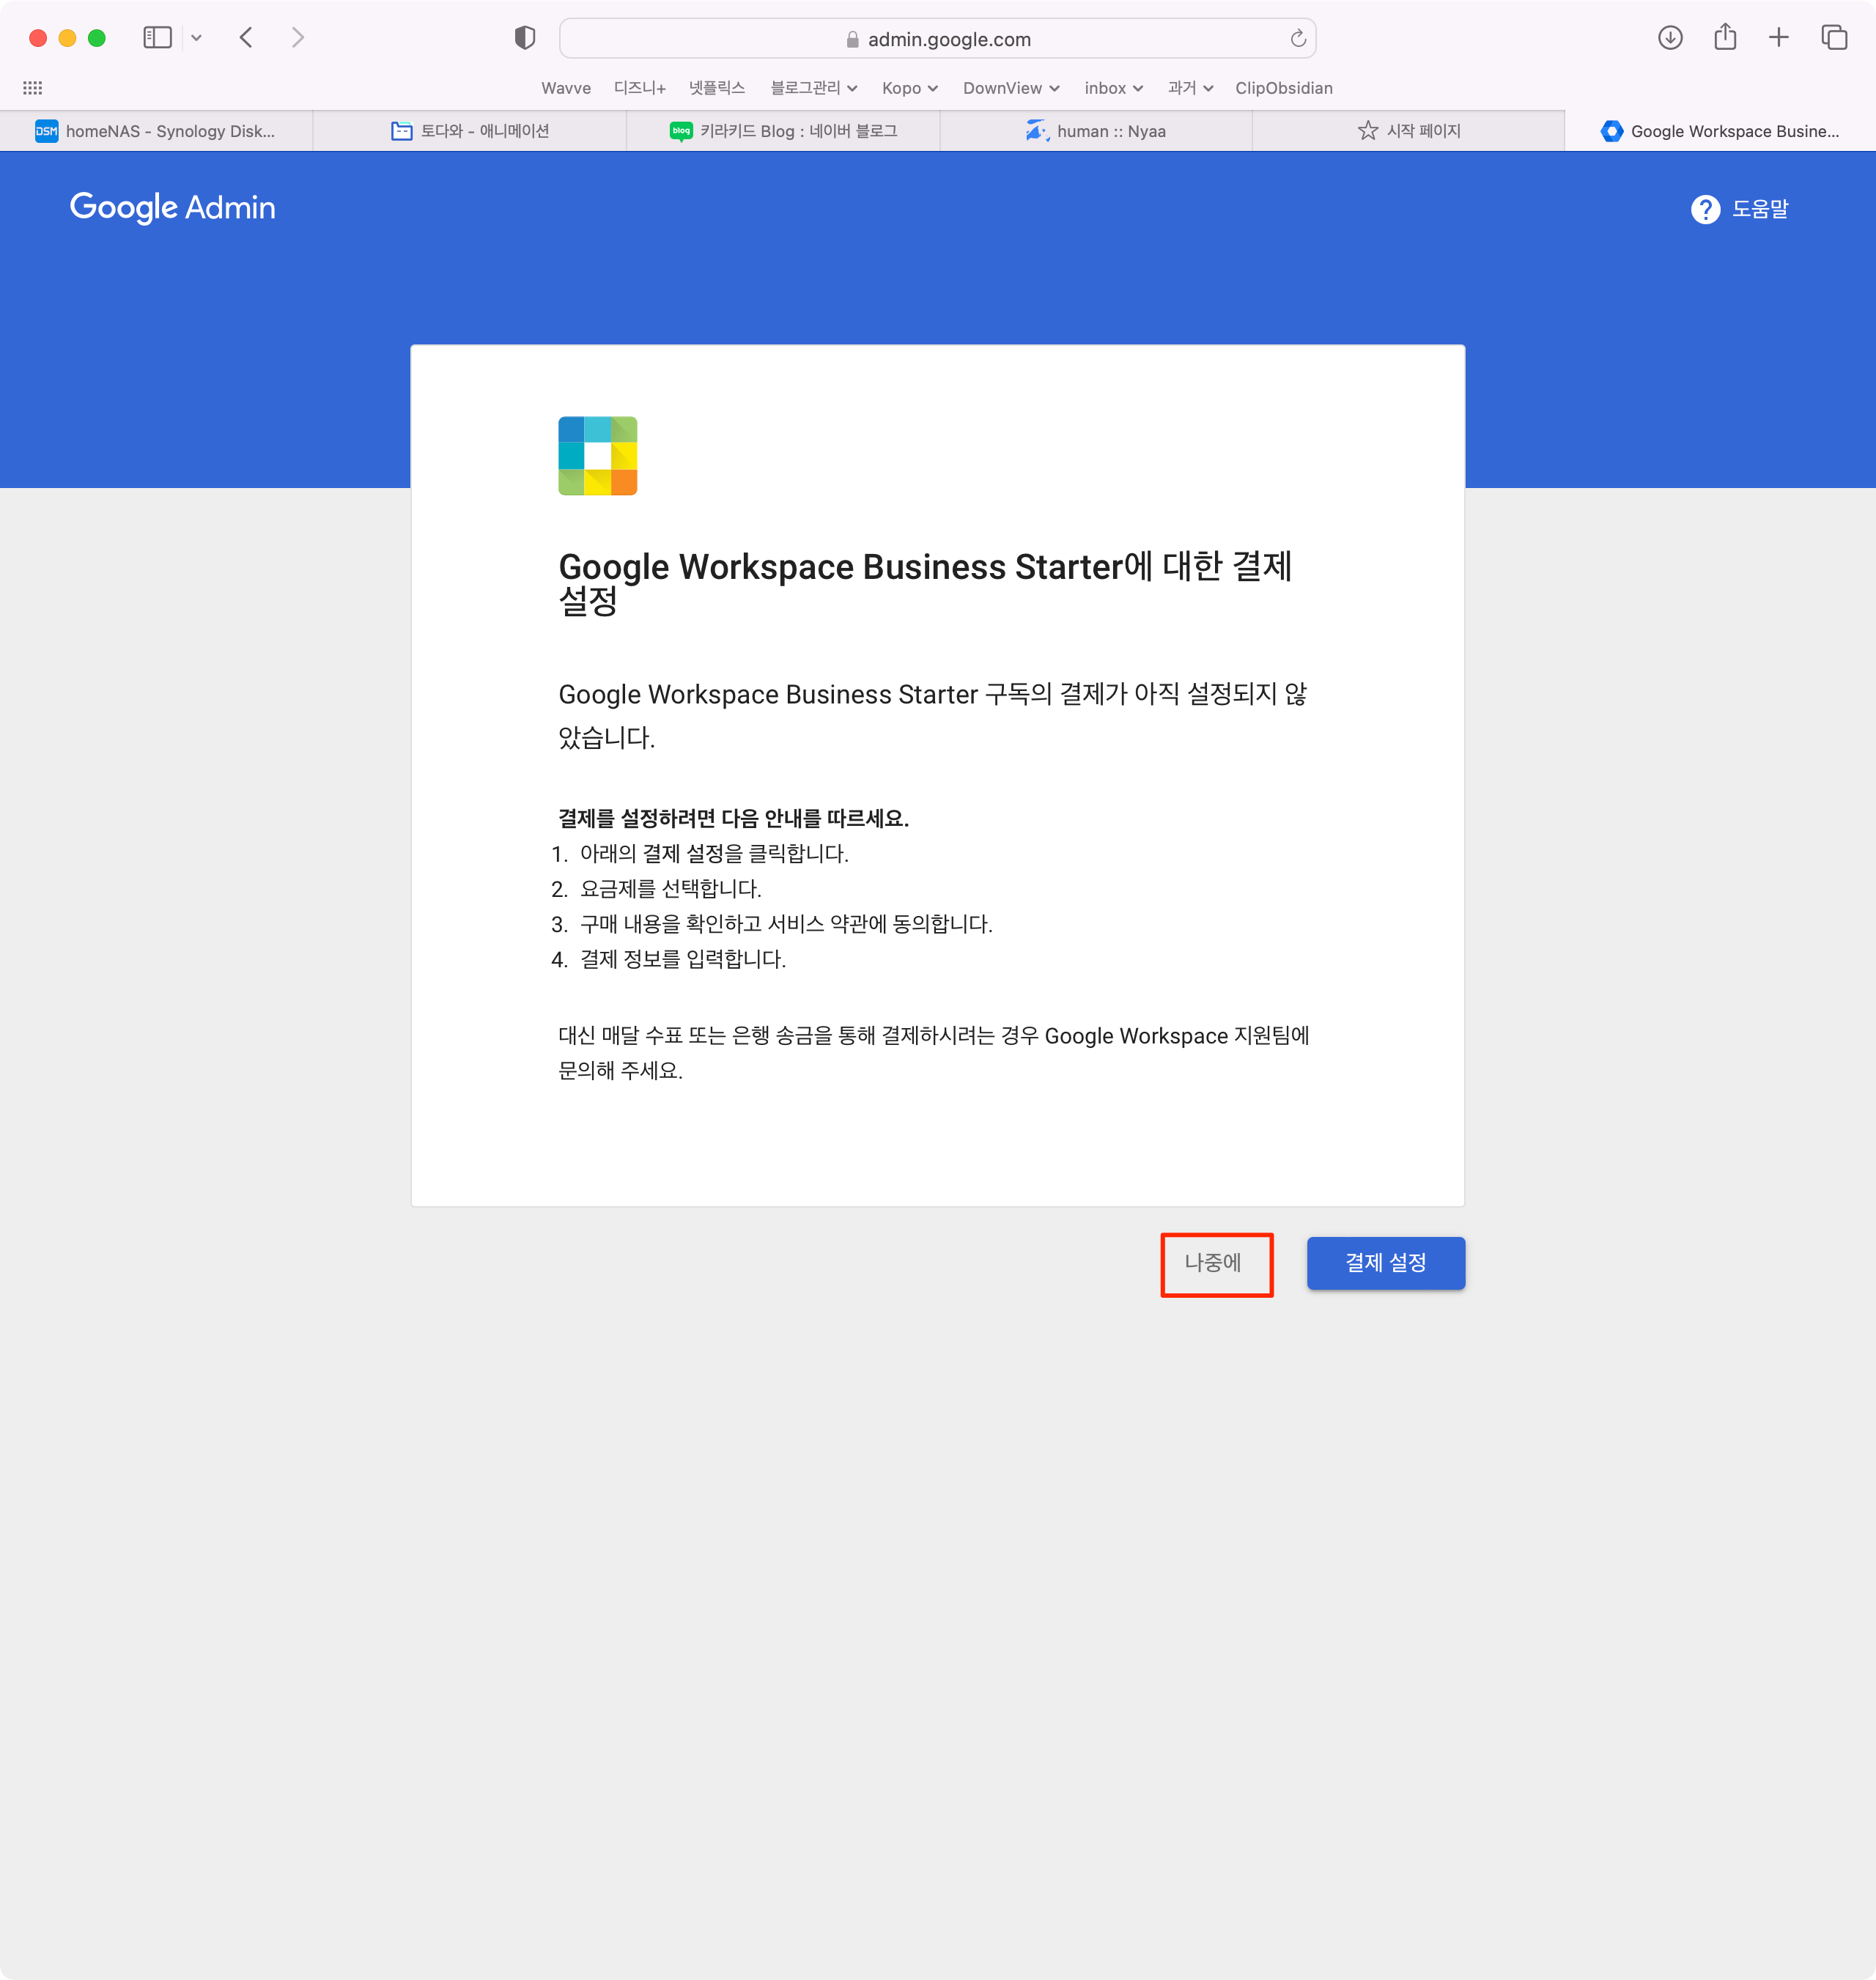Click the Share icon in Safari

click(1724, 38)
